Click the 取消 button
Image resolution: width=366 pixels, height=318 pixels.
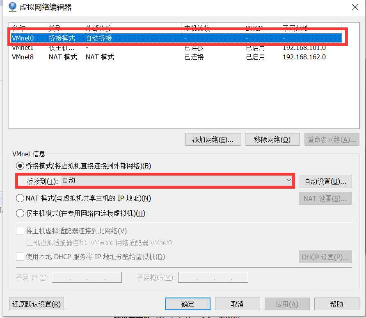pyautogui.click(x=238, y=304)
